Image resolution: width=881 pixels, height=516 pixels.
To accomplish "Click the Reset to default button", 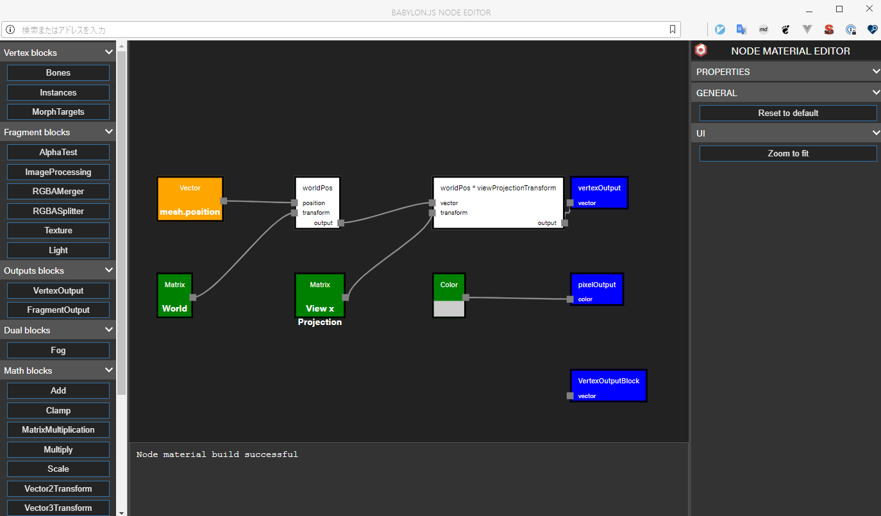I will pos(788,113).
